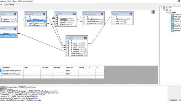Switch to the Output Sample tab
Screen dimensions: 181x101
tap(9, 4)
